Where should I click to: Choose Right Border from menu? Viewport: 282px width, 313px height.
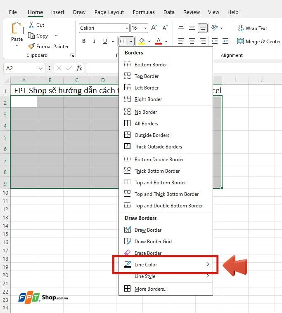click(166, 99)
